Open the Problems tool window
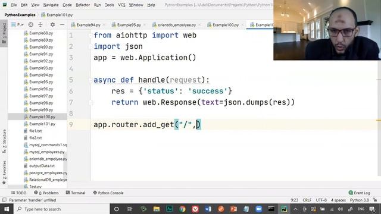 tap(46, 193)
